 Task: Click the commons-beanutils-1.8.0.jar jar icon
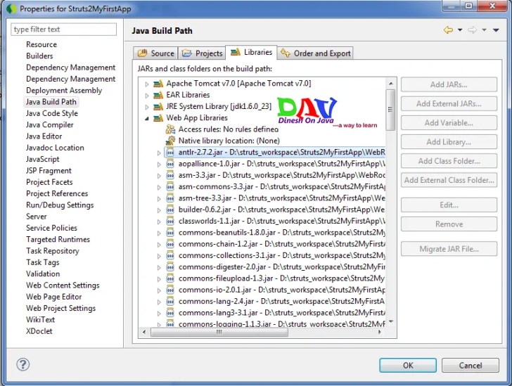tap(170, 233)
